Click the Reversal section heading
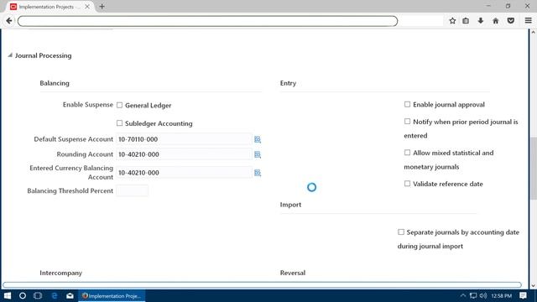This screenshot has width=537, height=302. tap(293, 273)
